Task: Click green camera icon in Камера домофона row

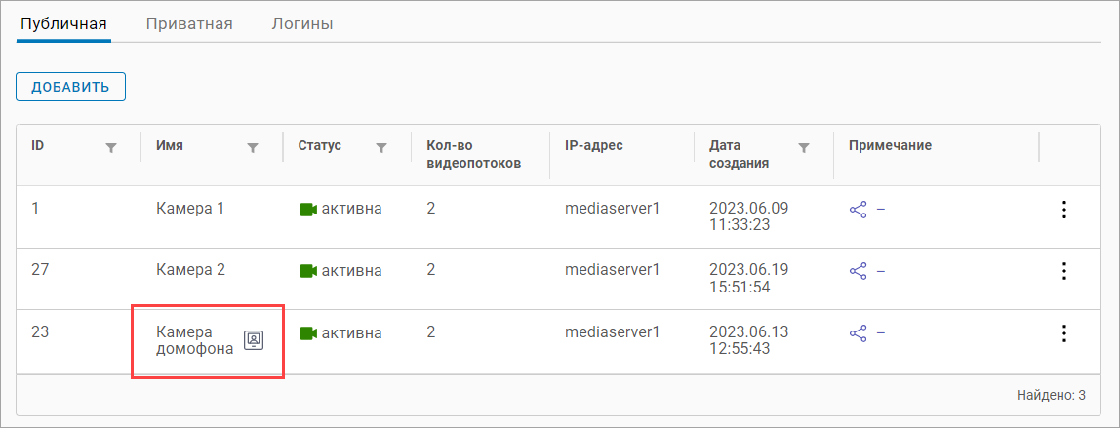Action: [308, 333]
